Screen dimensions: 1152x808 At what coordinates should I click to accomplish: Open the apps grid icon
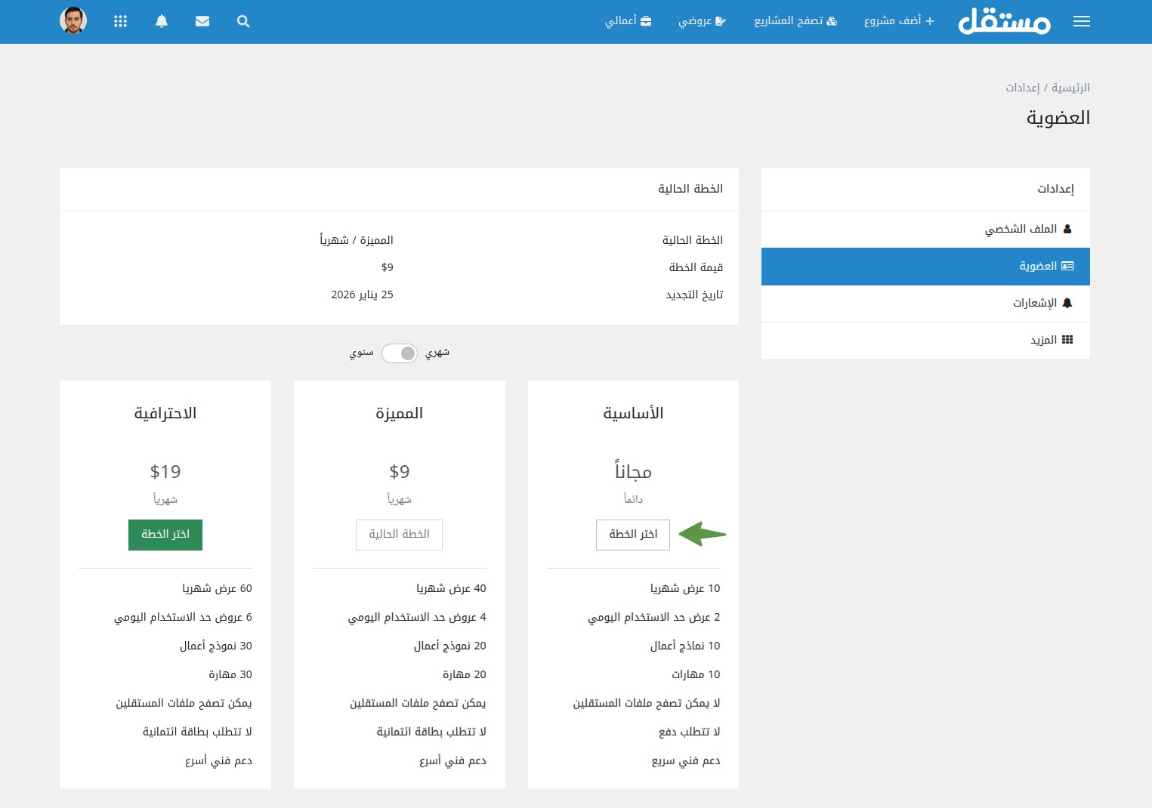click(x=120, y=21)
